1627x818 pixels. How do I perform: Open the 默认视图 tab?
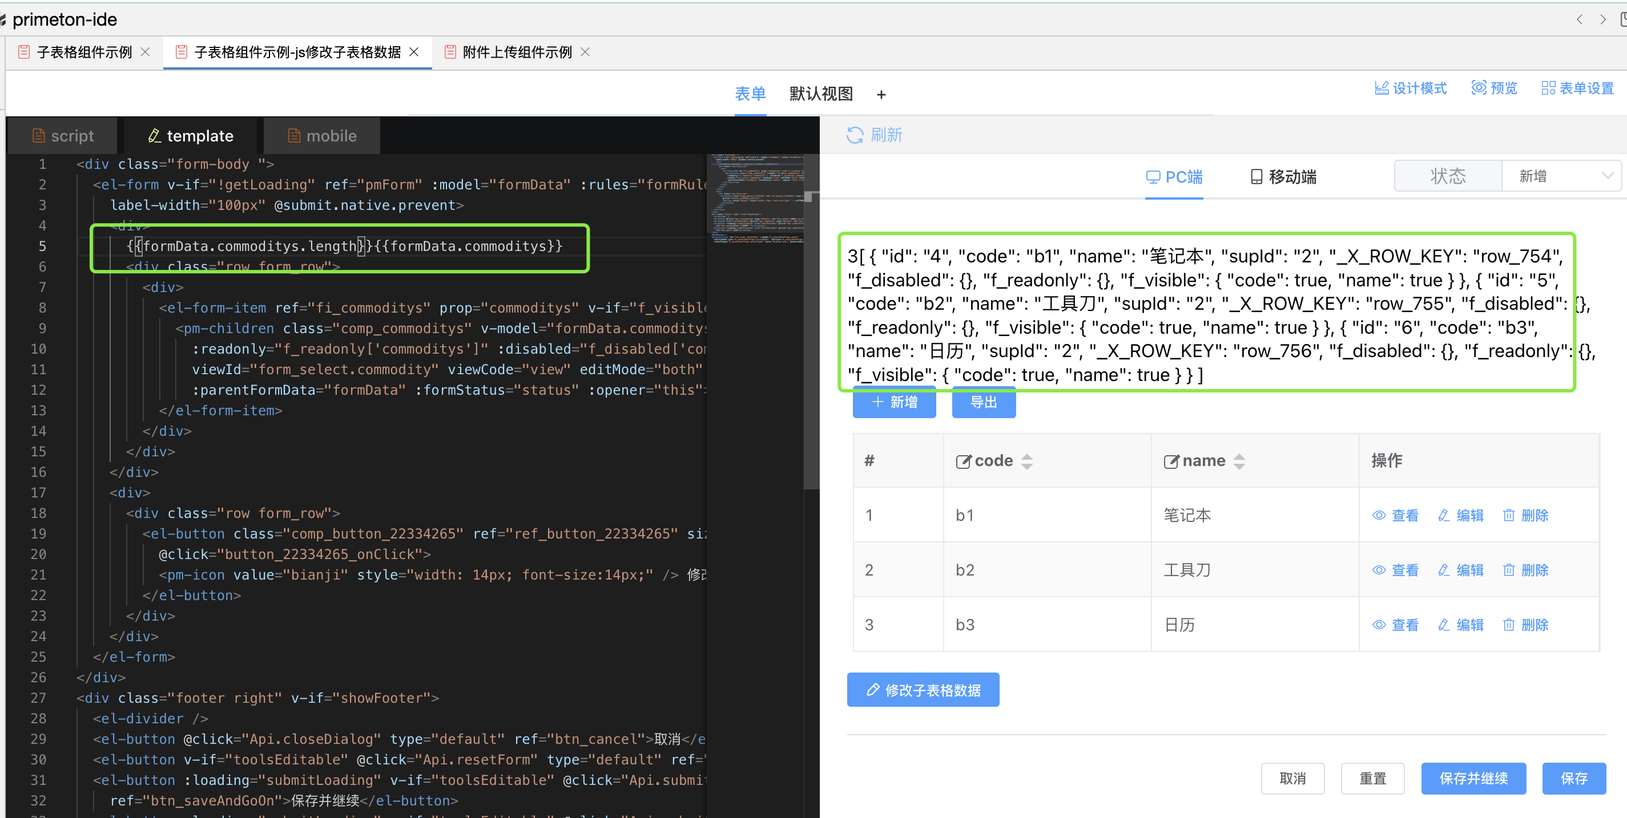click(x=821, y=94)
